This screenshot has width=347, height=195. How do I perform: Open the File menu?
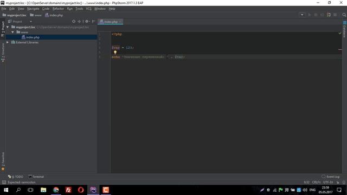[x=4, y=9]
